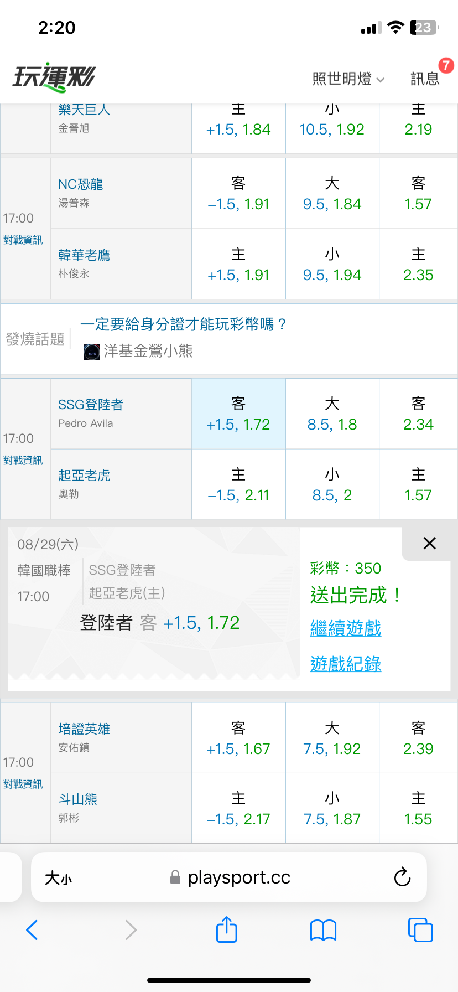Open the 玩運彩 logo home
The image size is (458, 992).
(54, 77)
